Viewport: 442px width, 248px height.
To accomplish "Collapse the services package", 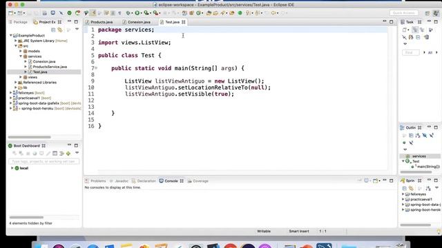I will [x=21, y=56].
